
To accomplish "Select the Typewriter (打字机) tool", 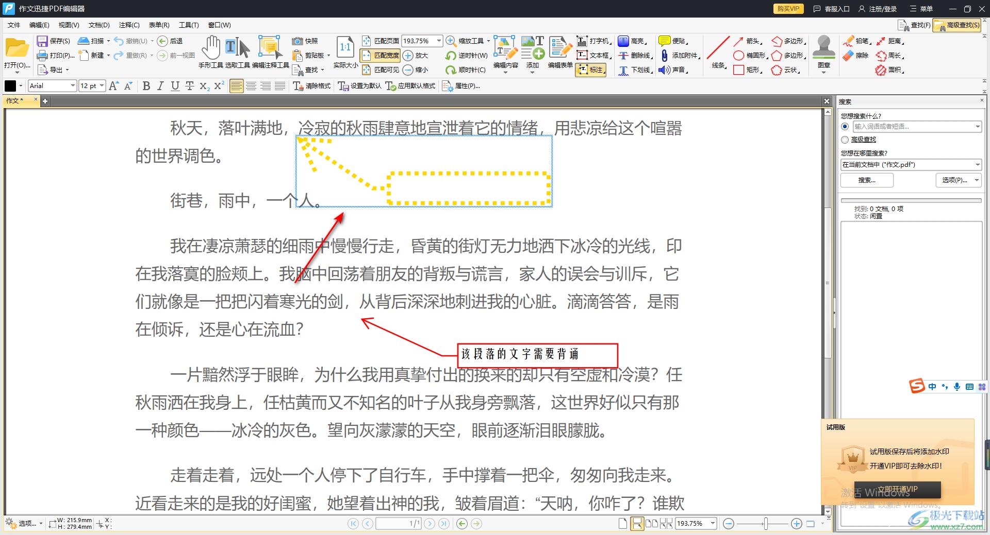I will [593, 41].
